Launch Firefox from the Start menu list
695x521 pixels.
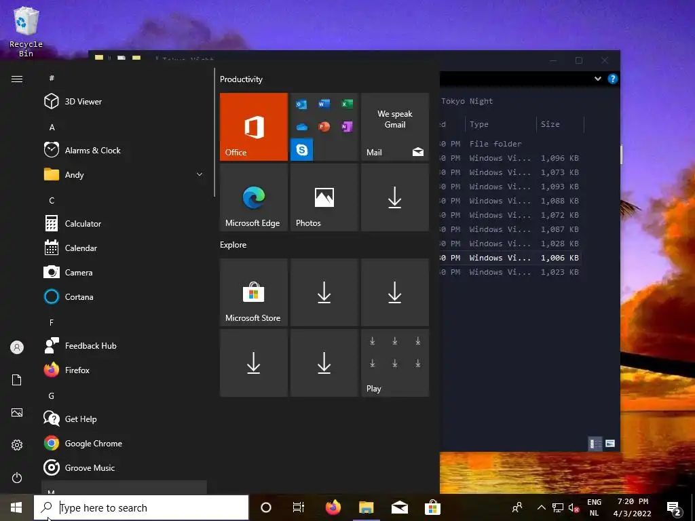pos(124,370)
